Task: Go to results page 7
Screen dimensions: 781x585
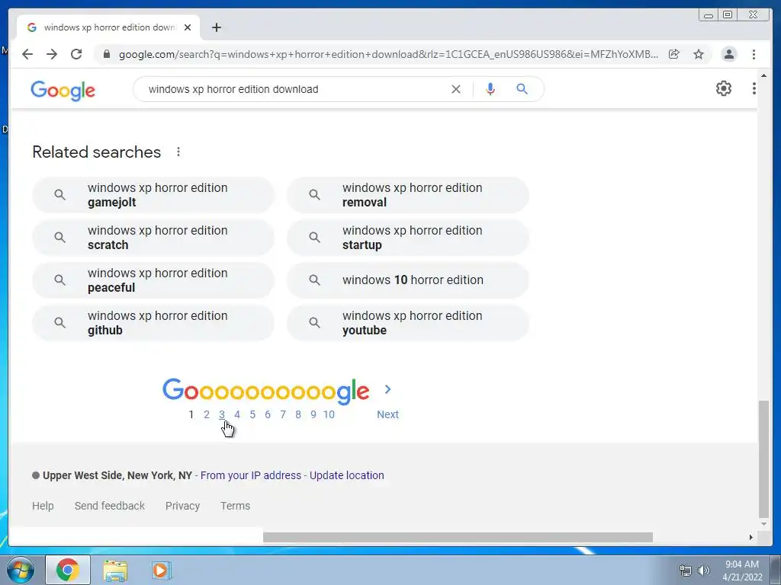Action: pos(283,414)
